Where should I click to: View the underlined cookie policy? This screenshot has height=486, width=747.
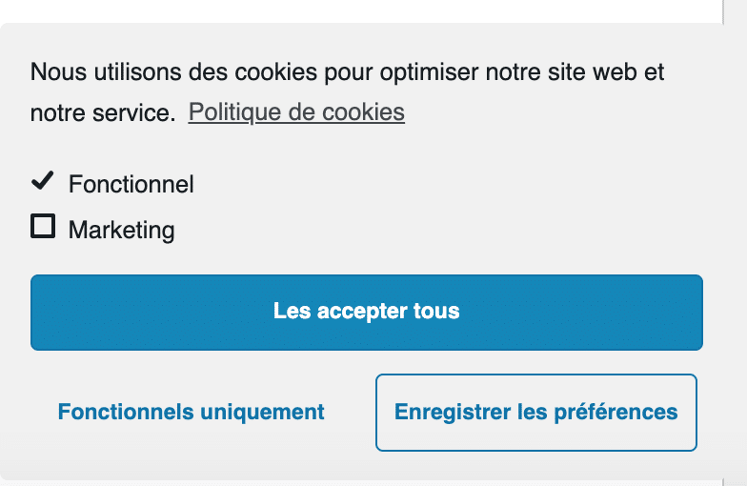296,112
